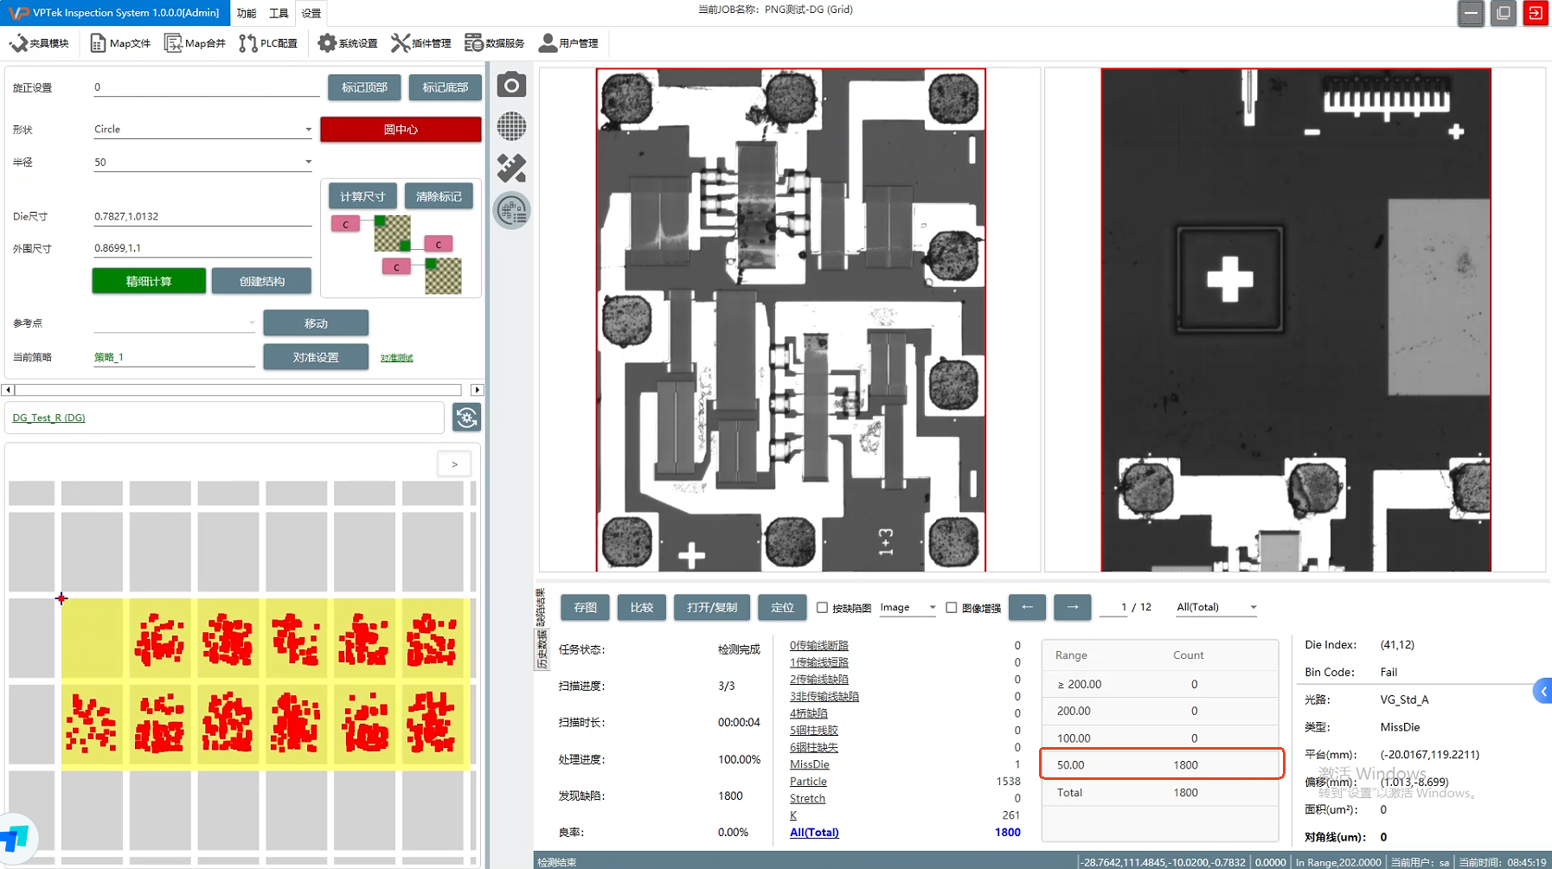Viewport: 1552px width, 869px height.
Task: Open the Map合并 merge tool
Action: pos(195,43)
